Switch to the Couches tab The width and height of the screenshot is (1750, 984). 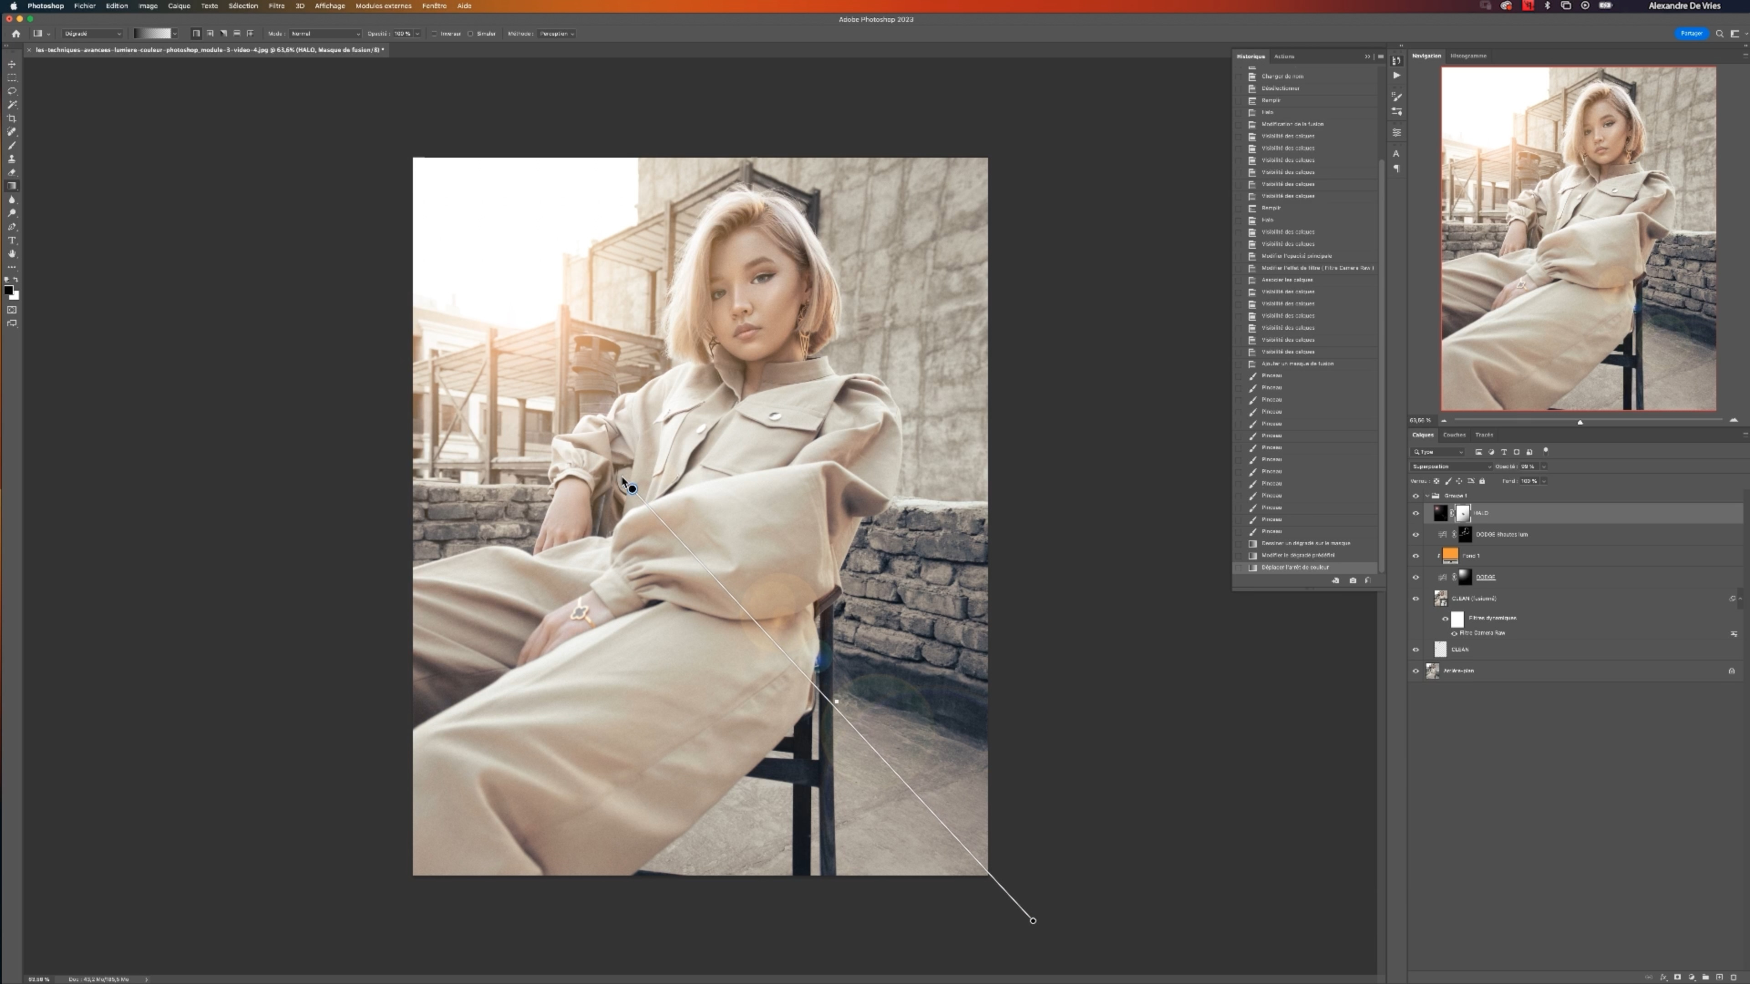tap(1454, 435)
